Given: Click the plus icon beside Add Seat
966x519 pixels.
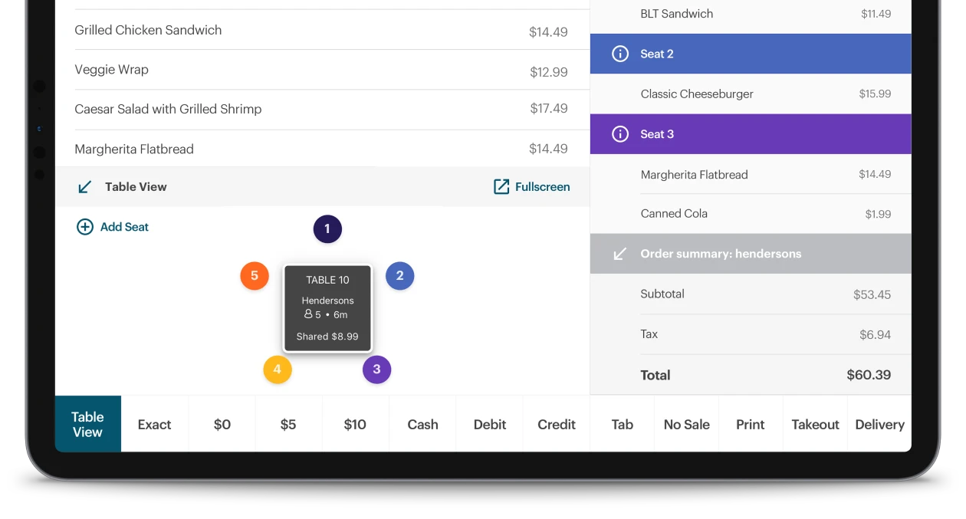Looking at the screenshot, I should point(85,227).
